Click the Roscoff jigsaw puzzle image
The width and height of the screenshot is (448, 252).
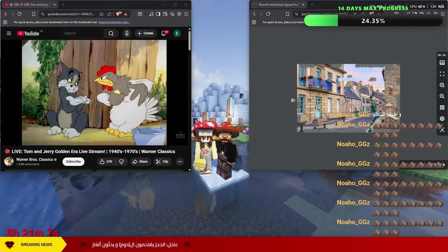pos(348,98)
